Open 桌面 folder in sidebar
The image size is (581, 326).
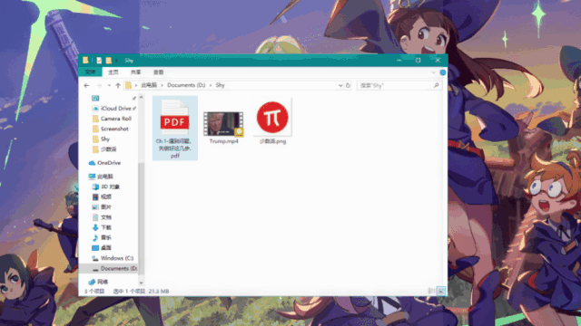[106, 247]
